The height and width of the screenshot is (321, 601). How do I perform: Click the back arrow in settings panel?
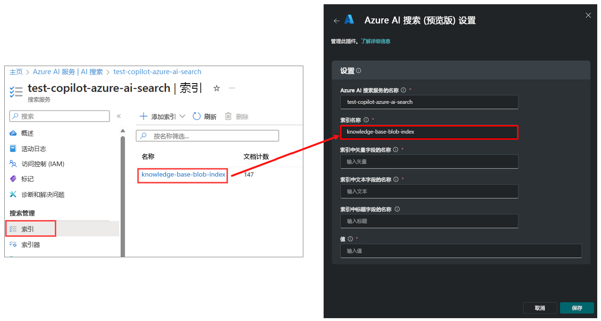point(336,20)
